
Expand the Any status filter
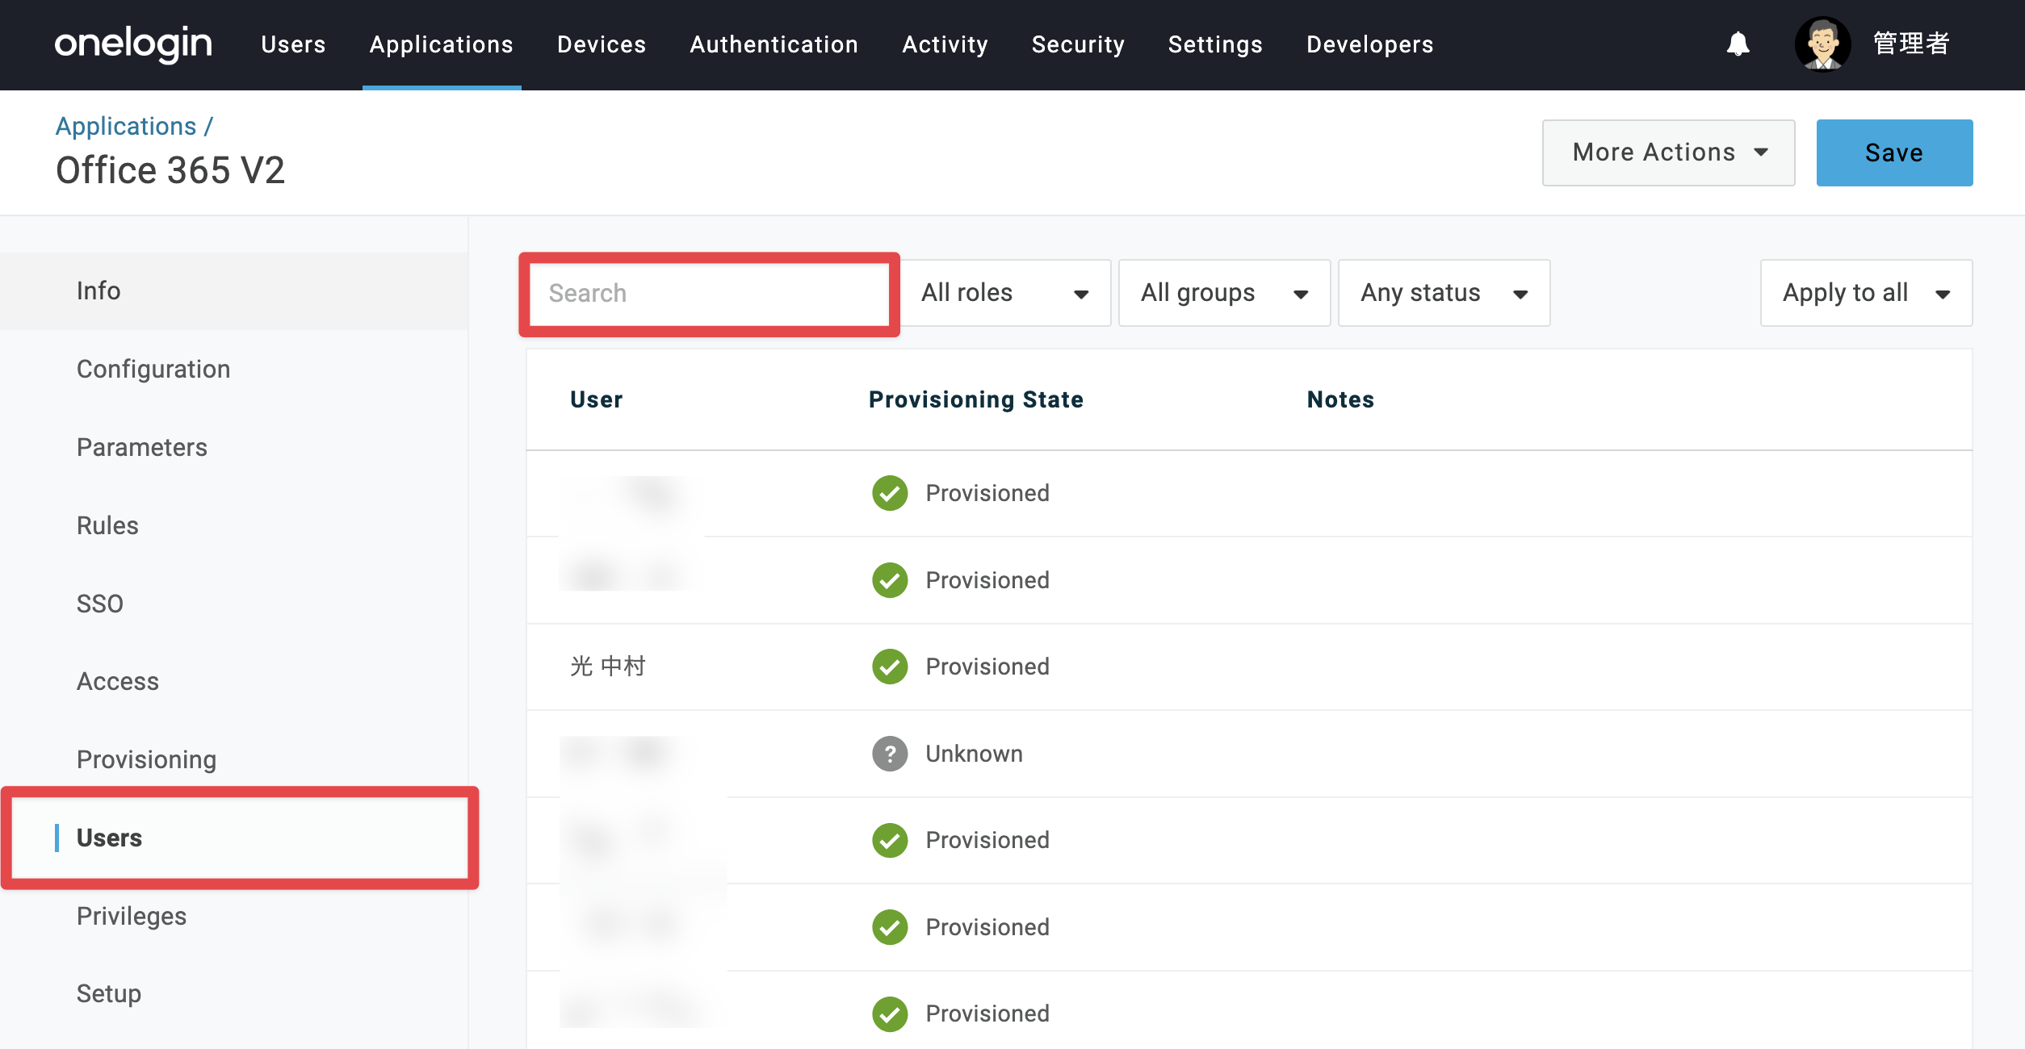pos(1444,293)
